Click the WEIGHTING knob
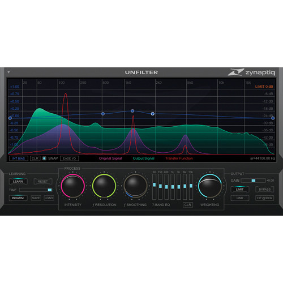This screenshot has width=283, height=283. (210, 186)
